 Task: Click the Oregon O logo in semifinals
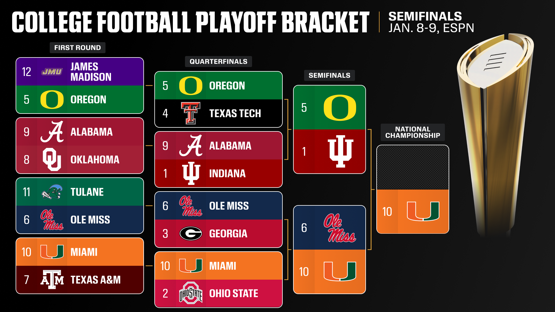coord(340,107)
